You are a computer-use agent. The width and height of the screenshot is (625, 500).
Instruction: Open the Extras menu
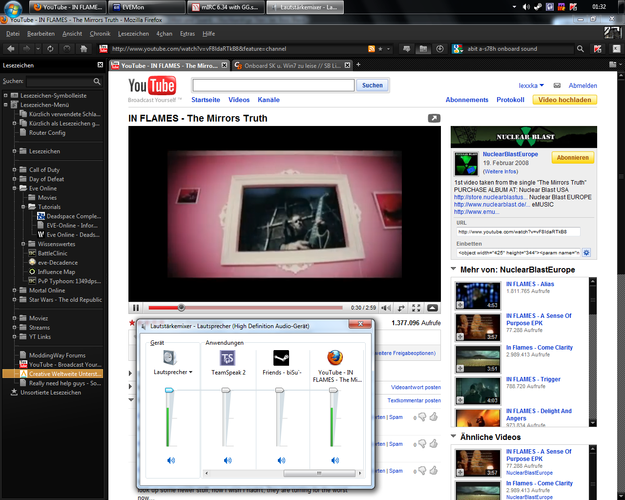pos(187,34)
